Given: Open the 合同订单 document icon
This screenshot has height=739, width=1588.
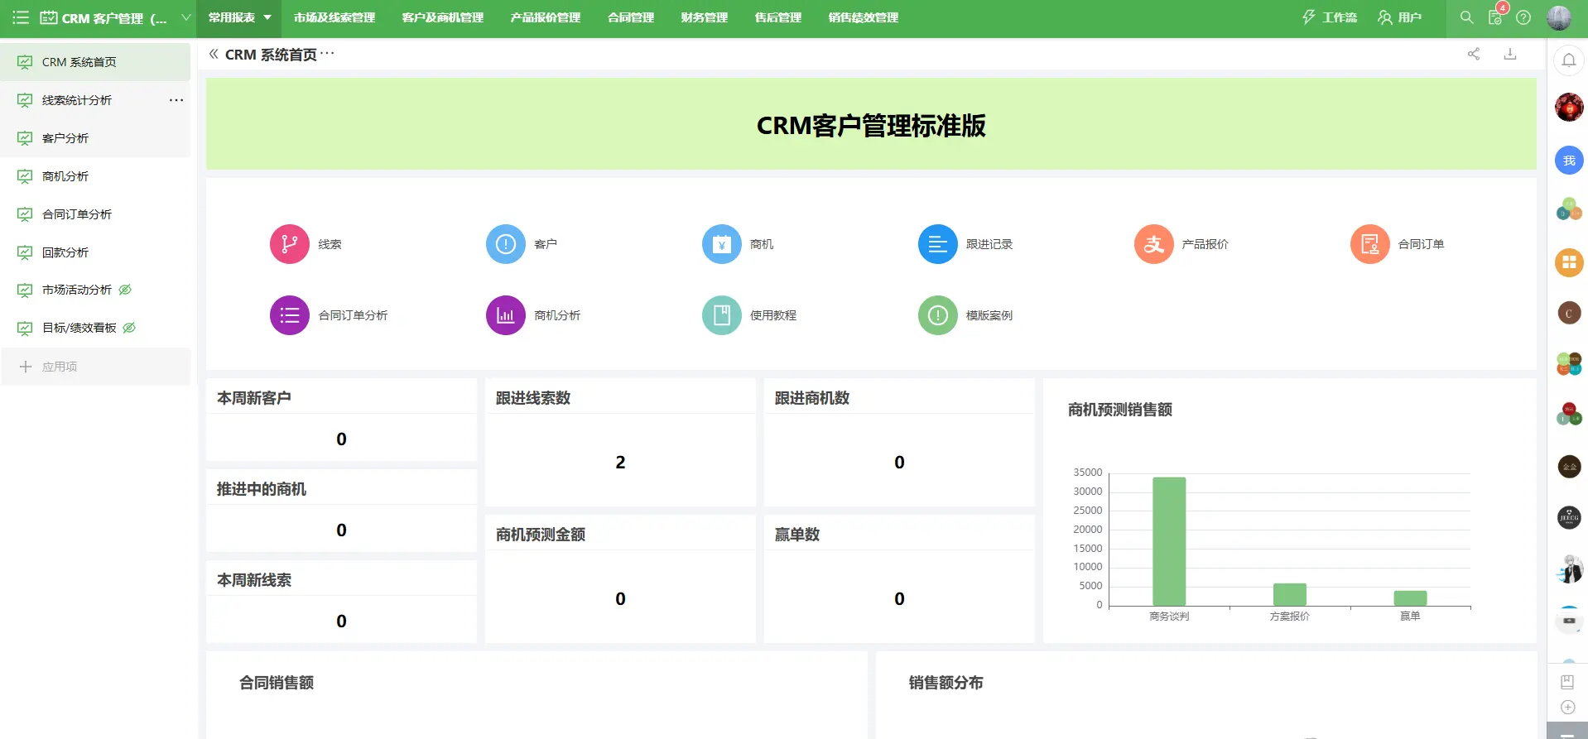Looking at the screenshot, I should pyautogui.click(x=1370, y=244).
